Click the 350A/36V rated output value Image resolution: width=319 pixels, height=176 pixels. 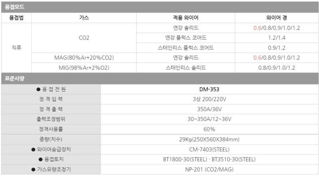tap(209, 109)
